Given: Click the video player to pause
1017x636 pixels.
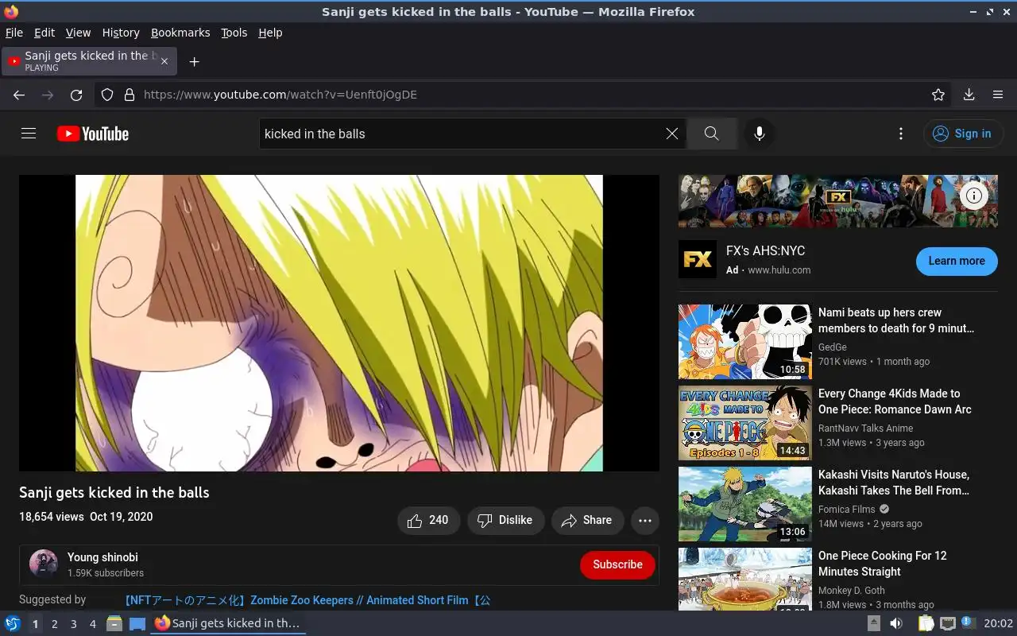Looking at the screenshot, I should click(339, 323).
